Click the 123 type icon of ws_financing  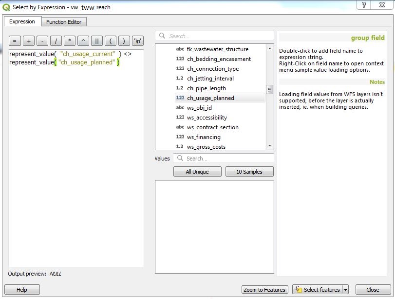pyautogui.click(x=180, y=137)
